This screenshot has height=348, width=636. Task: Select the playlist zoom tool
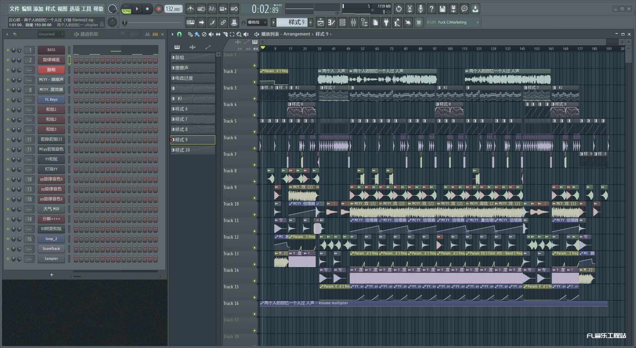click(239, 34)
